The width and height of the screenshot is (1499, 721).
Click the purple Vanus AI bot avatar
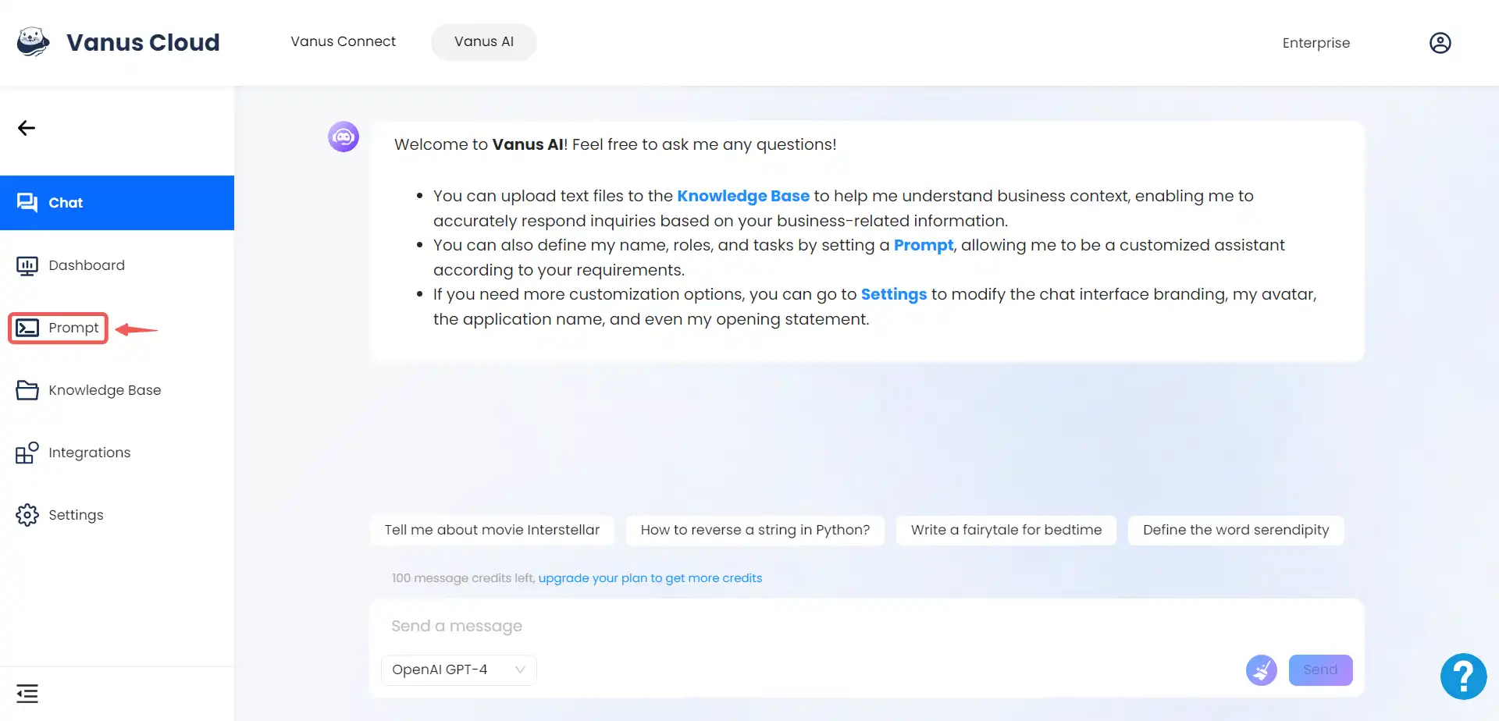(x=344, y=137)
